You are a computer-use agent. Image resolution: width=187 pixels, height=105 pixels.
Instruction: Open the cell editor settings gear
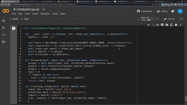tap(167, 25)
